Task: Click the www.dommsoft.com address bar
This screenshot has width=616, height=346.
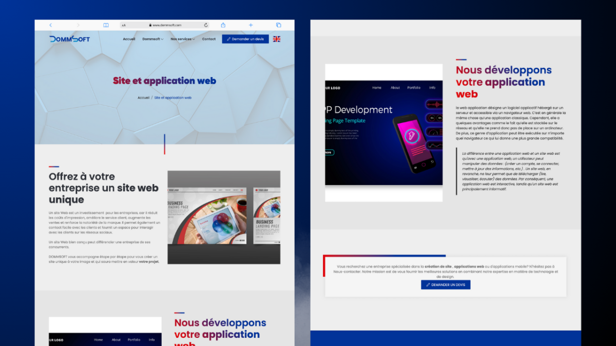Action: coord(166,25)
